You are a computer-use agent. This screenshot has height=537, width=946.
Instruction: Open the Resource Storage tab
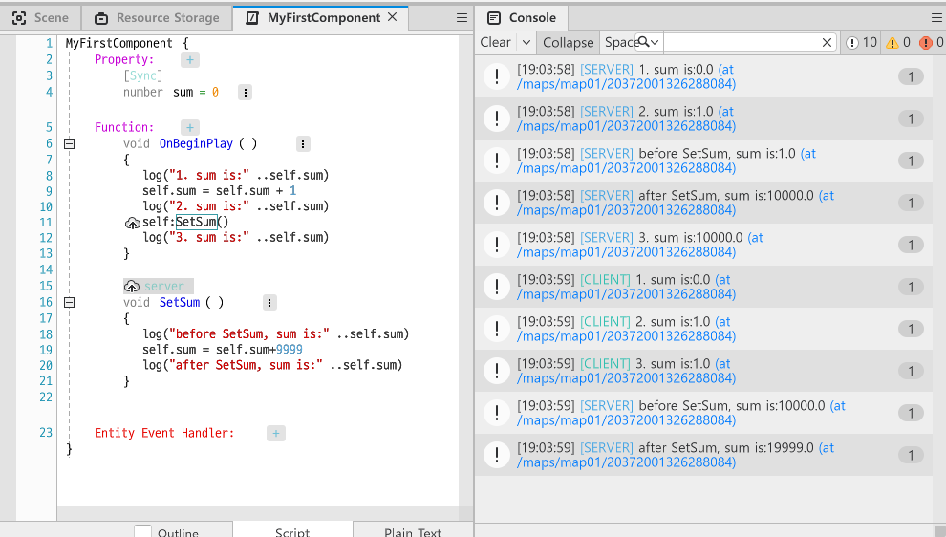(x=157, y=18)
